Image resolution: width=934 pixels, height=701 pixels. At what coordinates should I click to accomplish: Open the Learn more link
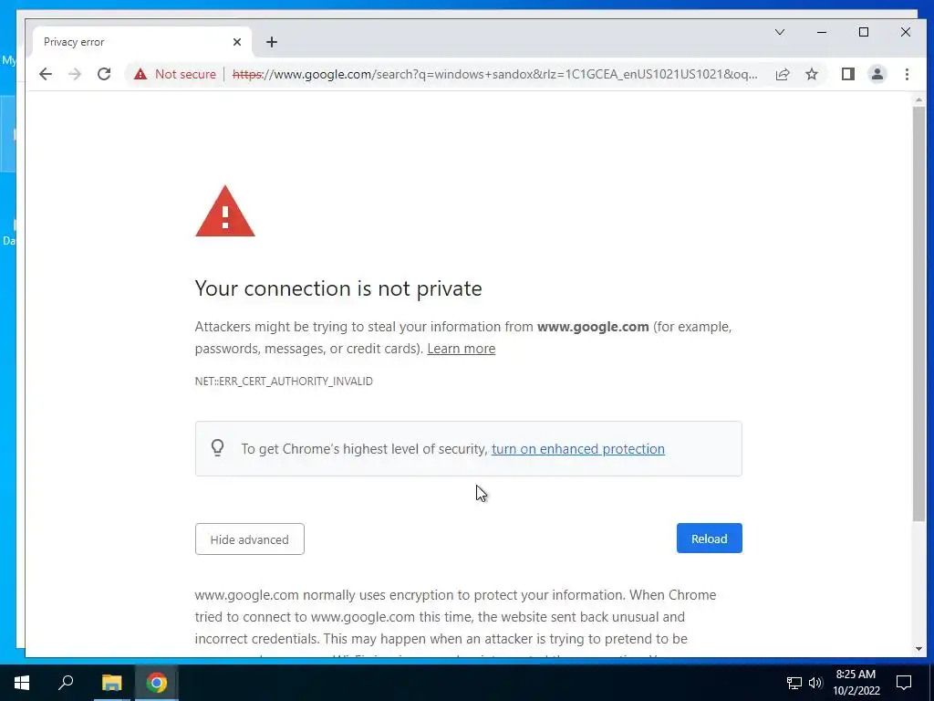(x=461, y=349)
